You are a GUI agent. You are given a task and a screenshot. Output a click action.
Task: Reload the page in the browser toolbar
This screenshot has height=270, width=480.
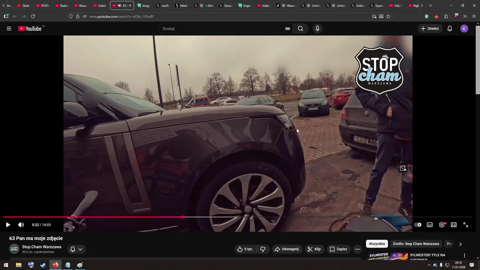point(33,16)
